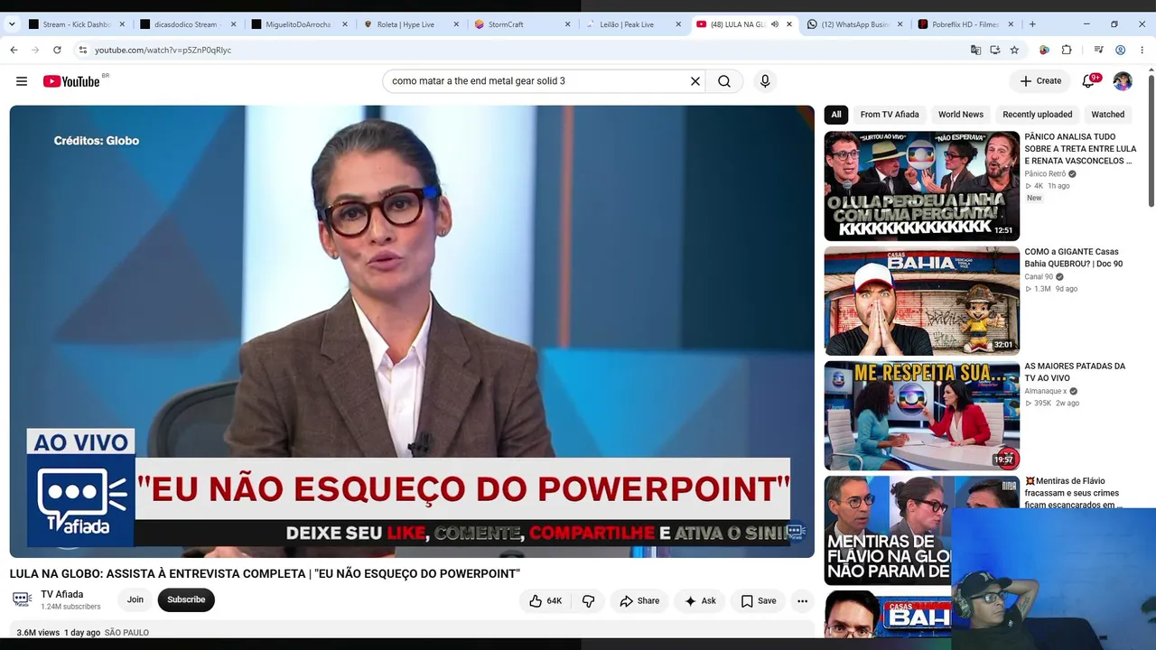Screen dimensions: 1156x650
Task: Open the browser media controls icon
Action: (1099, 50)
